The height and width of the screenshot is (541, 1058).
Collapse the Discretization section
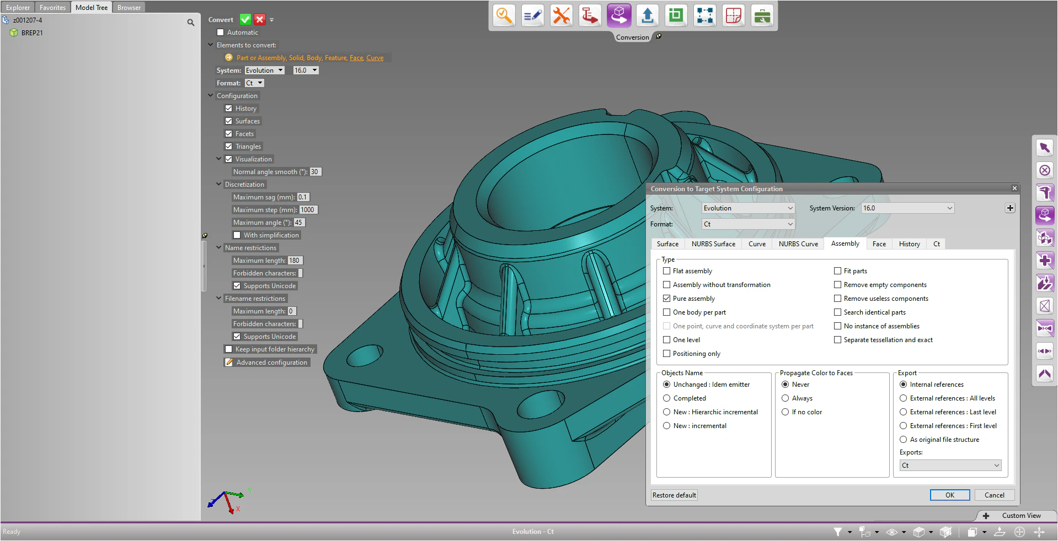[219, 184]
